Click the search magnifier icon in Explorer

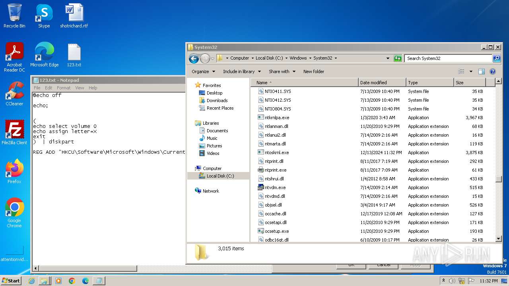[496, 58]
